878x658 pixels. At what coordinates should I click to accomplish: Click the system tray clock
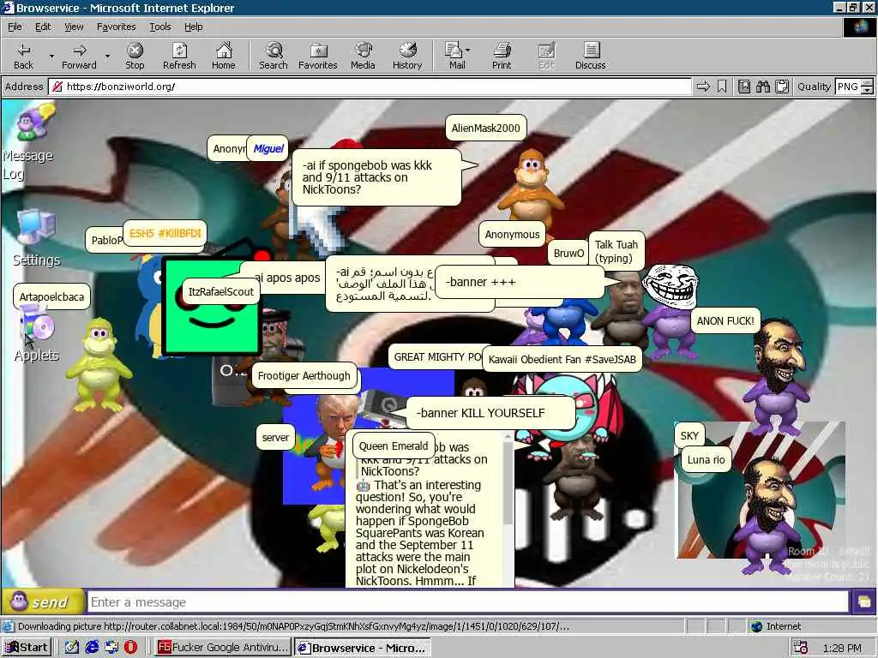[842, 648]
